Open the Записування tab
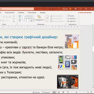The image size is (94, 94). [32, 13]
